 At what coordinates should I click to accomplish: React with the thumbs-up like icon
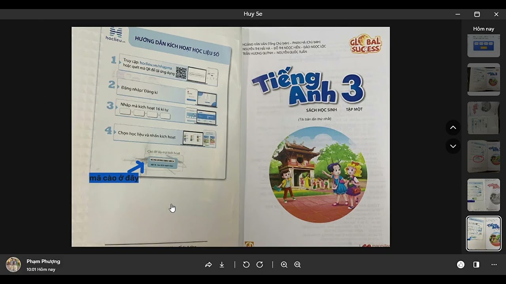(461, 265)
